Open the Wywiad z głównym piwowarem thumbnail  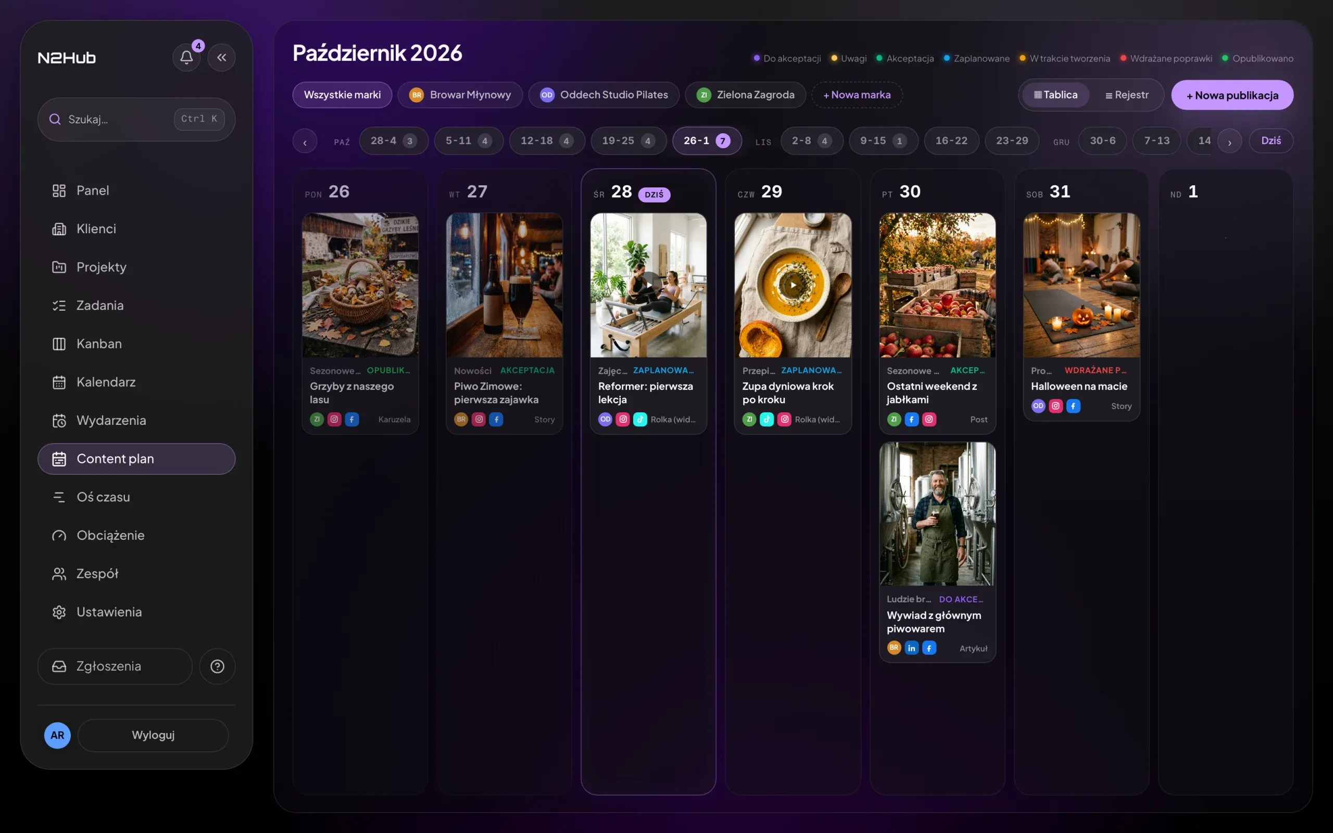pos(937,513)
